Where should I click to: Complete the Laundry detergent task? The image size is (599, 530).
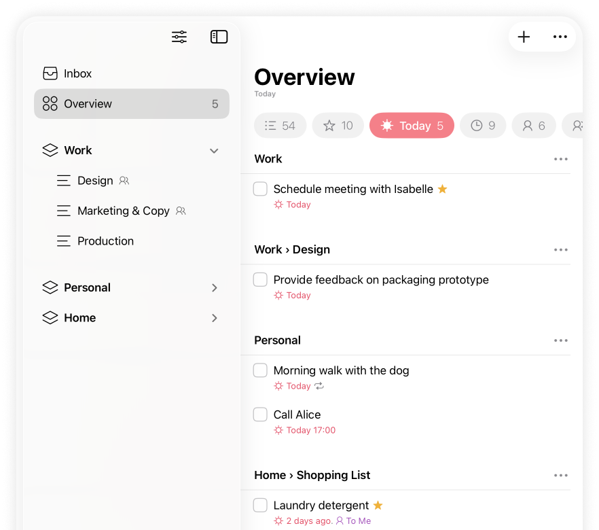[260, 505]
